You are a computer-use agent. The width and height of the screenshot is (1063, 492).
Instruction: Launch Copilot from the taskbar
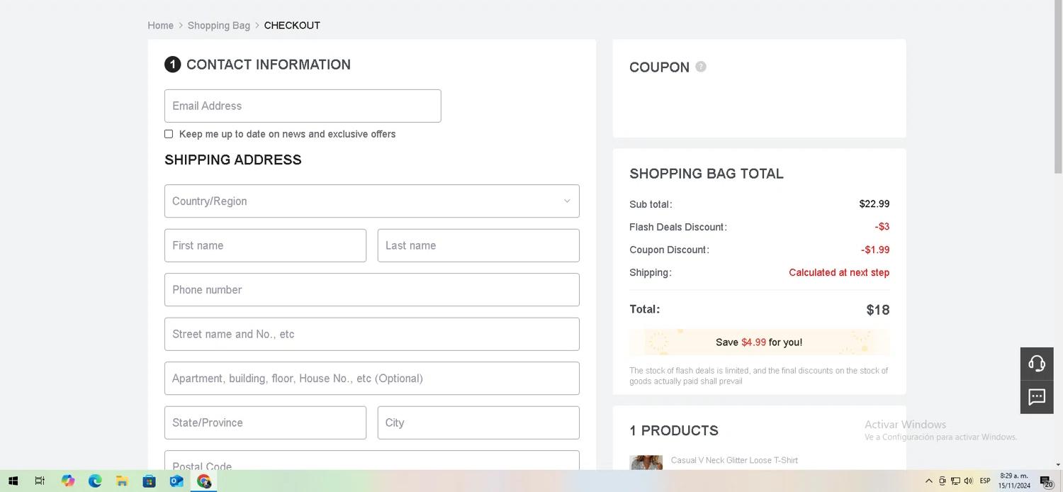pos(68,481)
